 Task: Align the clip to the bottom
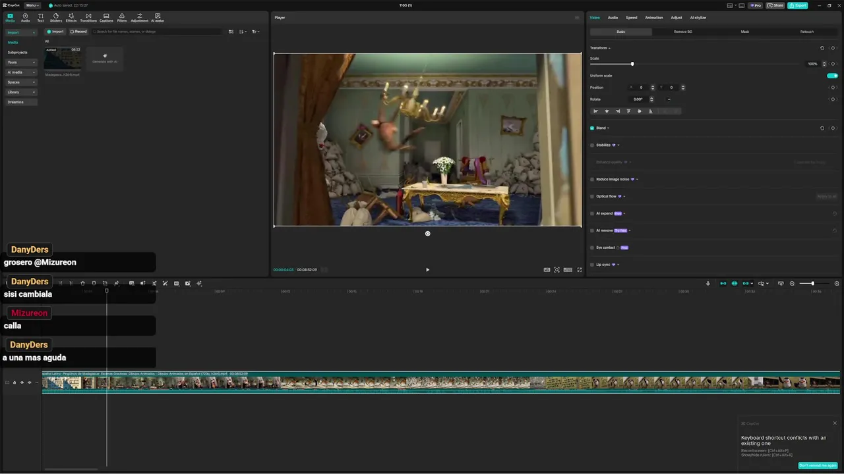(650, 111)
